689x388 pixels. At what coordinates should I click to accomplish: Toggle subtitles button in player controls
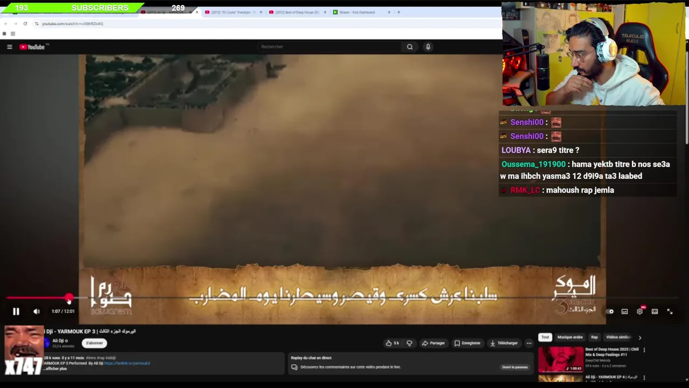pos(624,311)
